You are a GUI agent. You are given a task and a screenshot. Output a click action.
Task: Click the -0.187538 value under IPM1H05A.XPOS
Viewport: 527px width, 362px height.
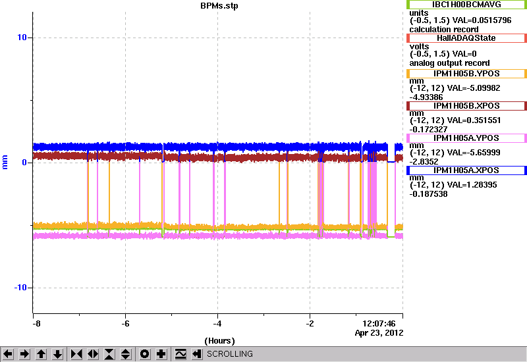click(428, 194)
